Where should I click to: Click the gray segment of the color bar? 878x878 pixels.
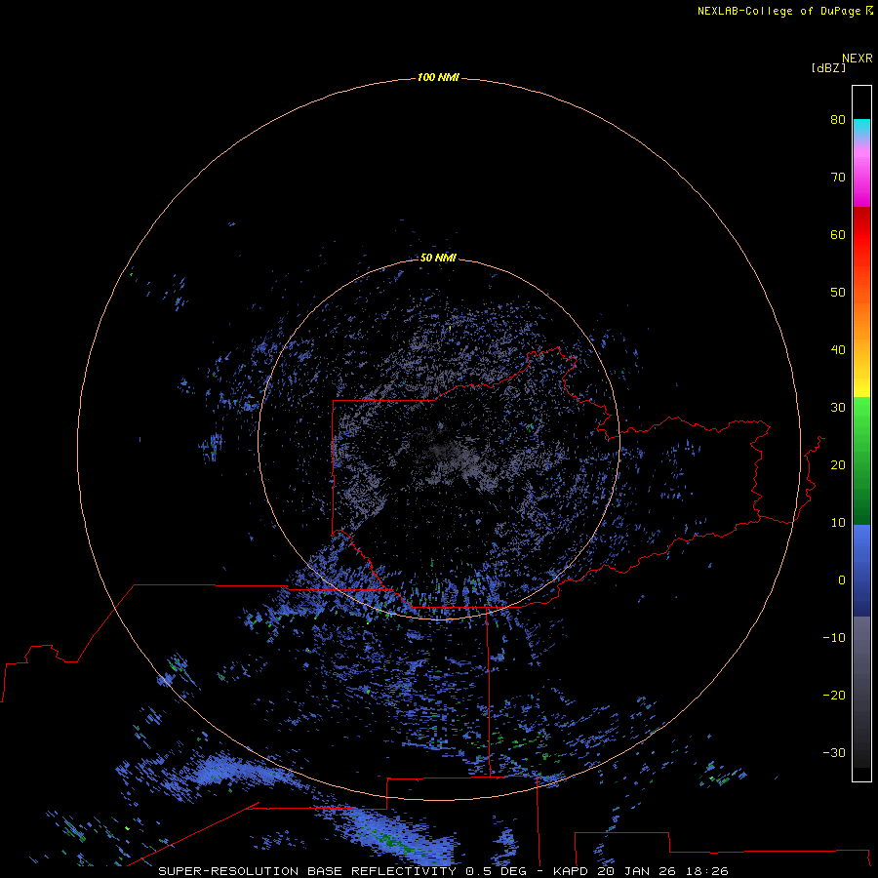pyautogui.click(x=861, y=692)
